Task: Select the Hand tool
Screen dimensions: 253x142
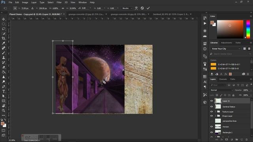Action: (4, 106)
